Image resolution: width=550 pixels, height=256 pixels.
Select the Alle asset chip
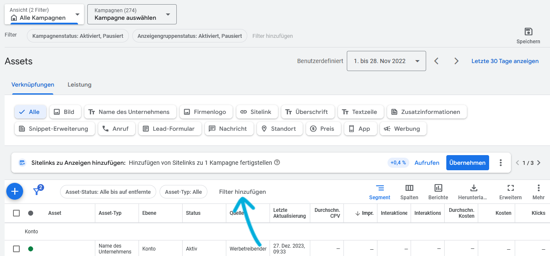[30, 112]
